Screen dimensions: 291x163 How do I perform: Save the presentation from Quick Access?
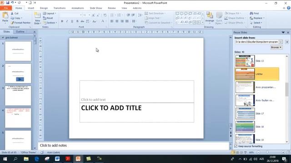(x=7, y=3)
